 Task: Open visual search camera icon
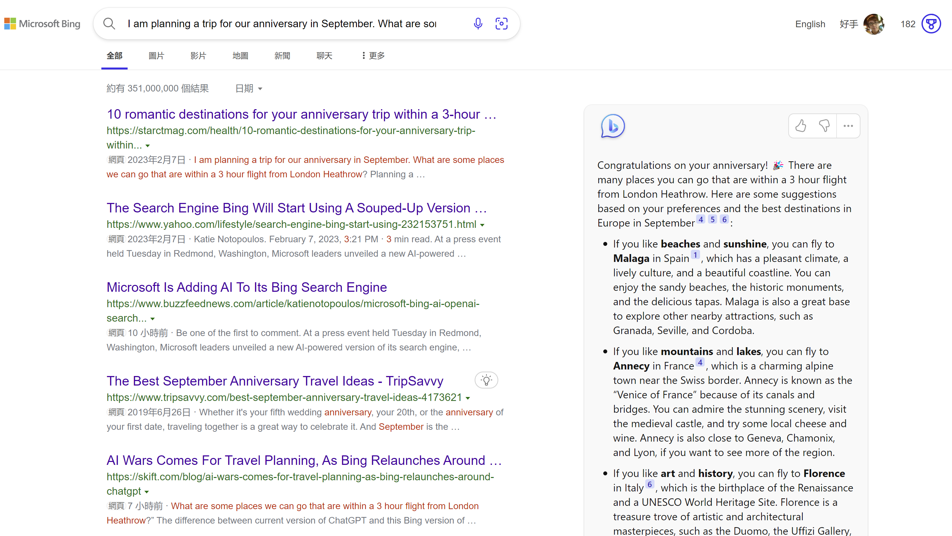[502, 24]
